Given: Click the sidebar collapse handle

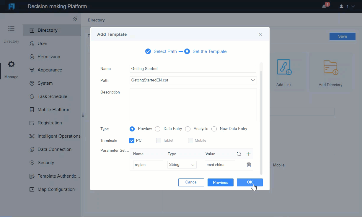Looking at the screenshot, I should (83, 115).
